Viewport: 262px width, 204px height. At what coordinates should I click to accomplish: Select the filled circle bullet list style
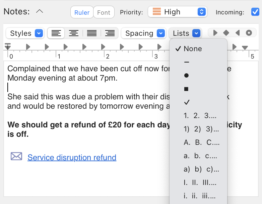187,76
